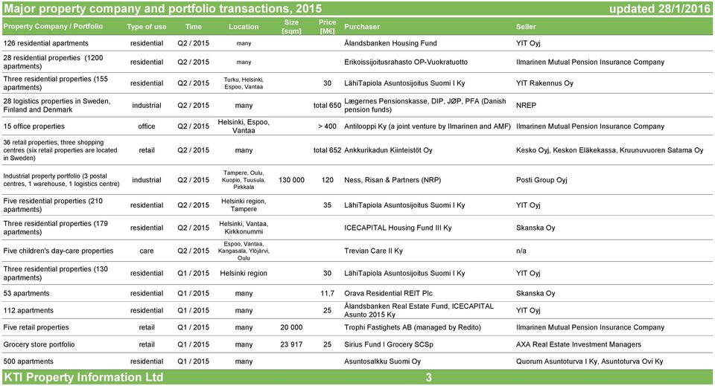
Task: Click price value '120'
Action: (x=328, y=180)
